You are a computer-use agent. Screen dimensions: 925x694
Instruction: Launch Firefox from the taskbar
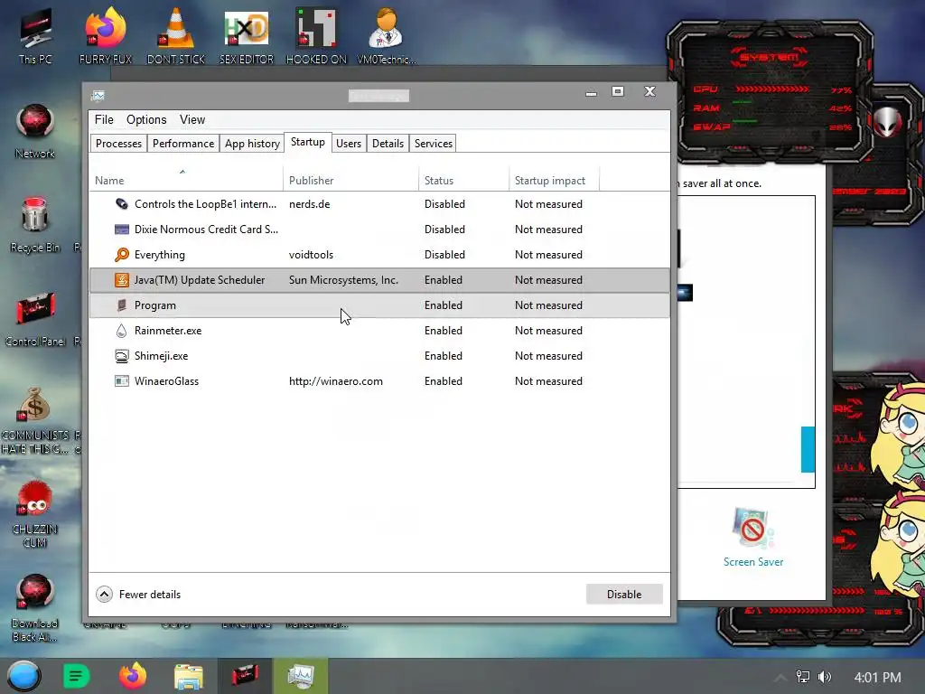click(133, 676)
